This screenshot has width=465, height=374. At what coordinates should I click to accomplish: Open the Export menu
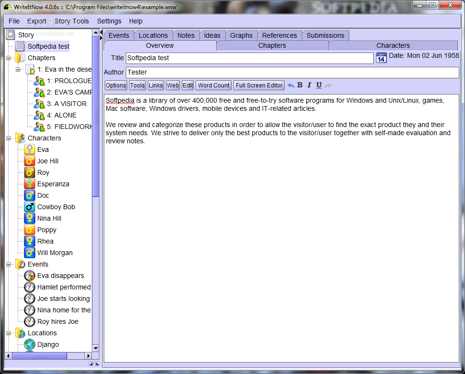click(37, 21)
